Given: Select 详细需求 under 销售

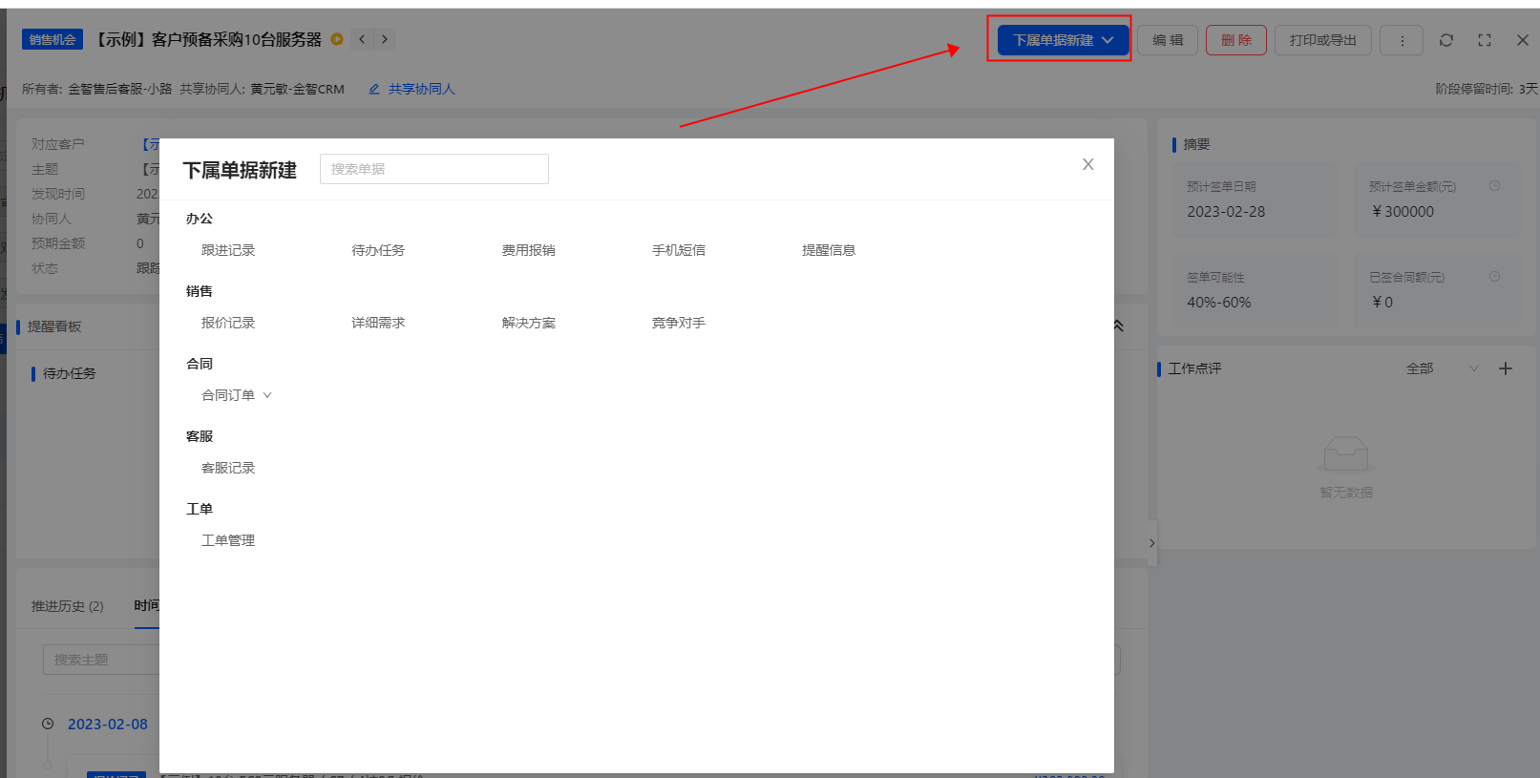Looking at the screenshot, I should tap(378, 323).
